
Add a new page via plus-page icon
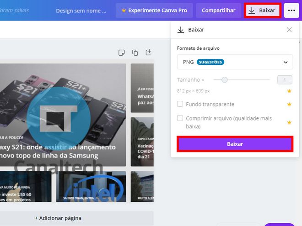coord(148,52)
